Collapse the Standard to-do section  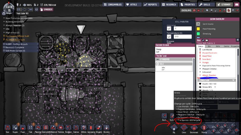tap(158, 59)
